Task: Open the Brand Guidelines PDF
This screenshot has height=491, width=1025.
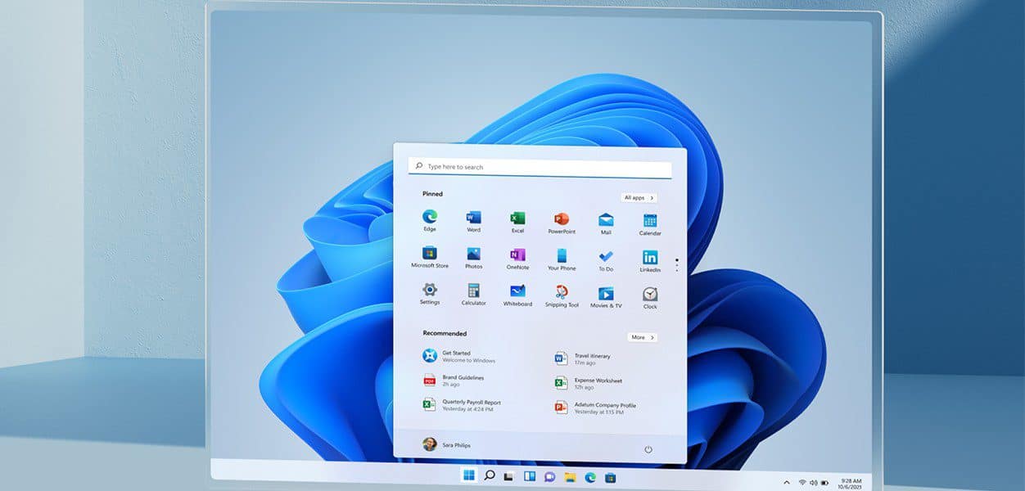Action: [x=454, y=381]
